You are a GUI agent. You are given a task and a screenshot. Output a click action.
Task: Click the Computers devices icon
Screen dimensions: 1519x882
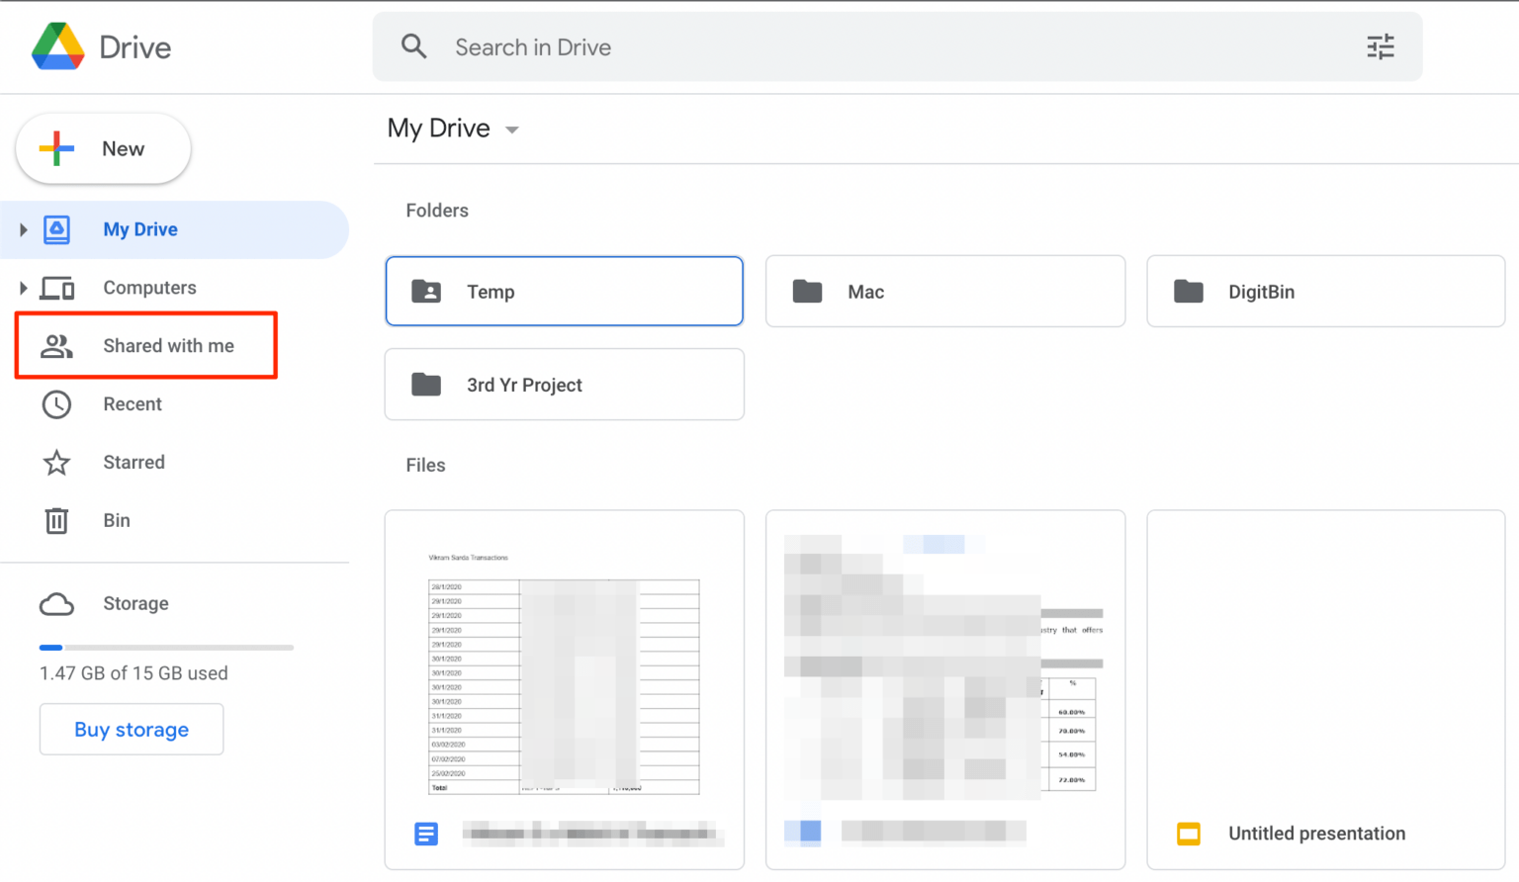point(57,288)
